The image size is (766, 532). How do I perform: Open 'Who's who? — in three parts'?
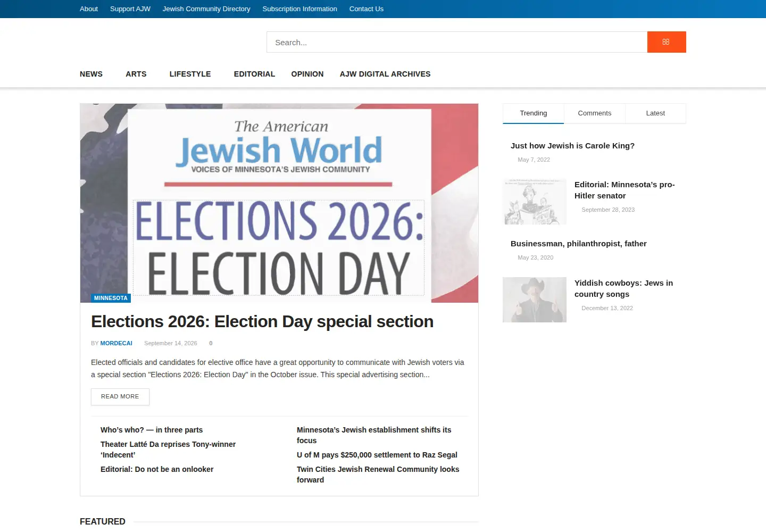click(152, 430)
